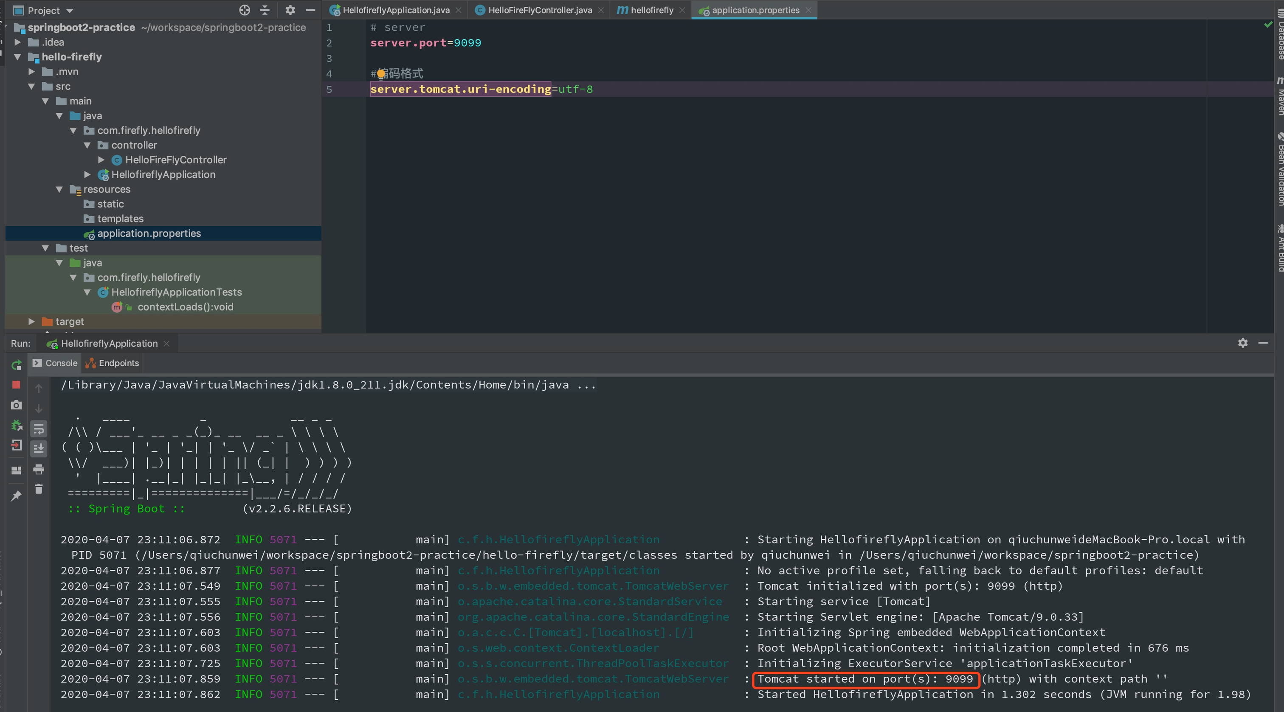
Task: Click the utf-8 value in editor line 5
Action: (x=575, y=89)
